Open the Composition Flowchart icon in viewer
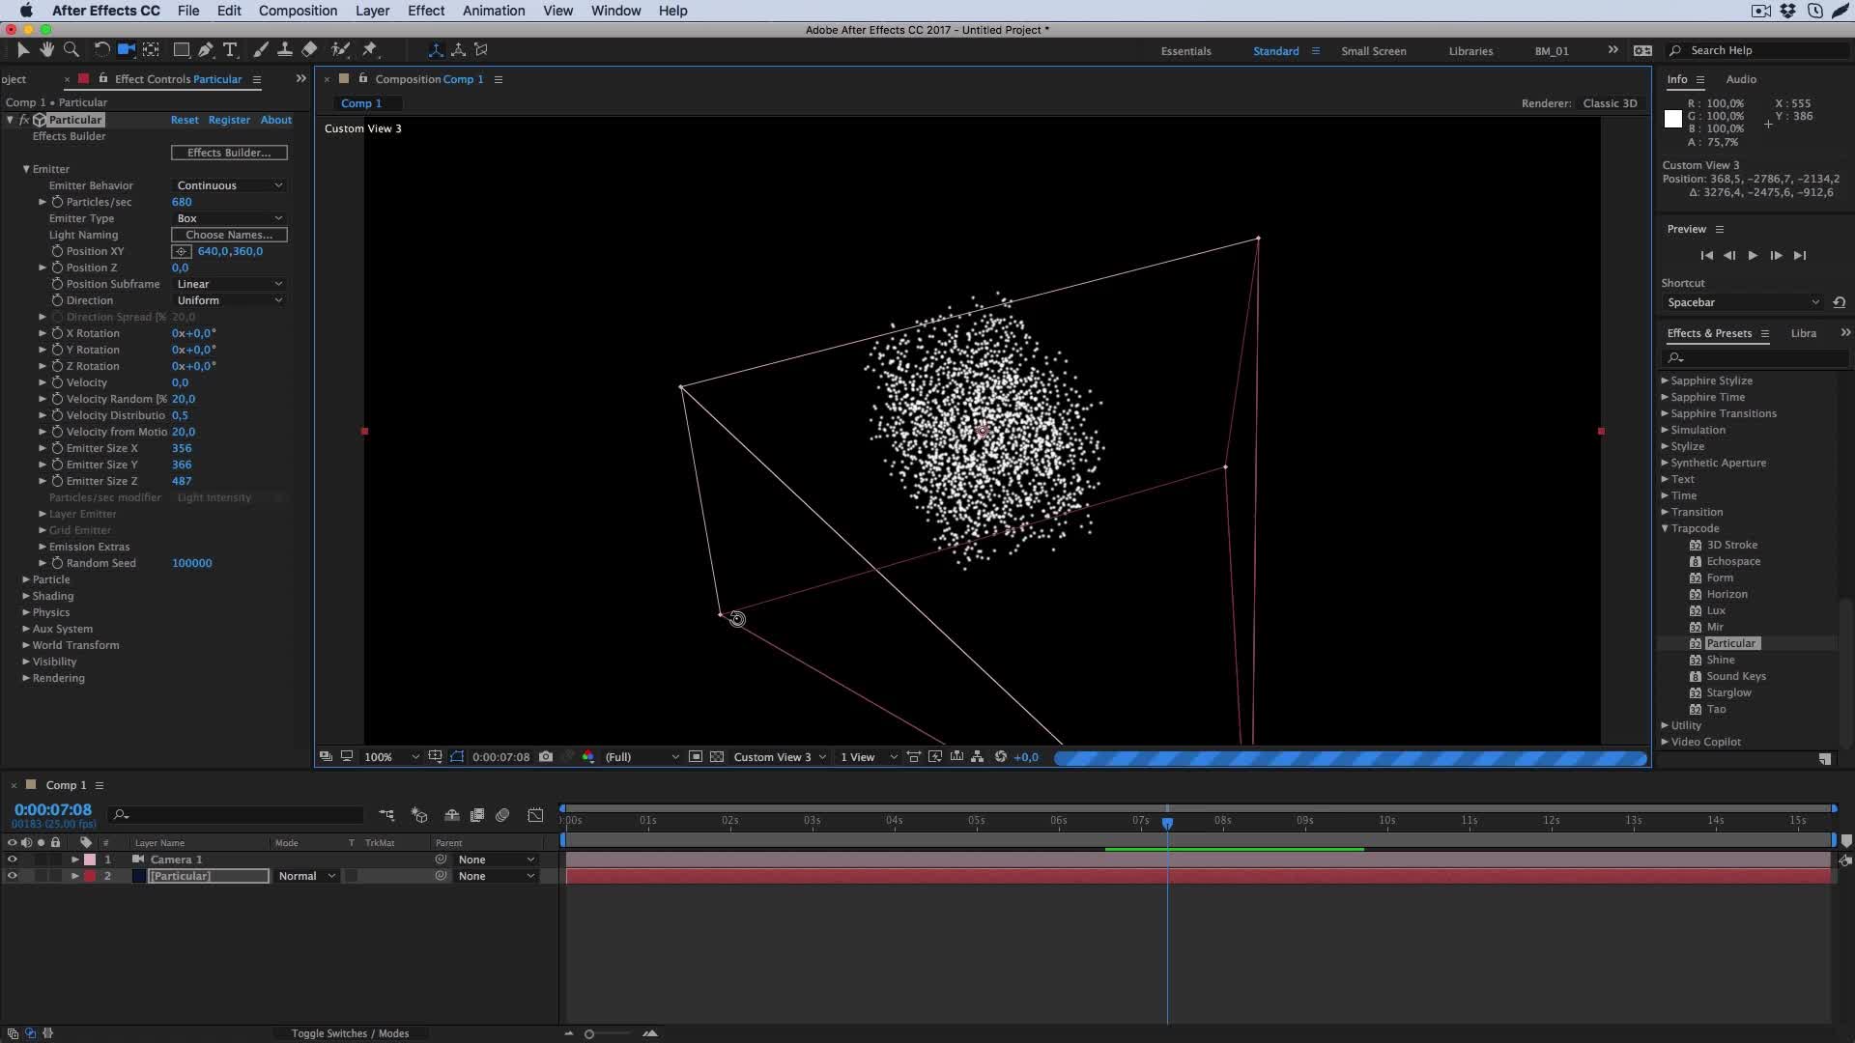The image size is (1855, 1043). point(978,757)
